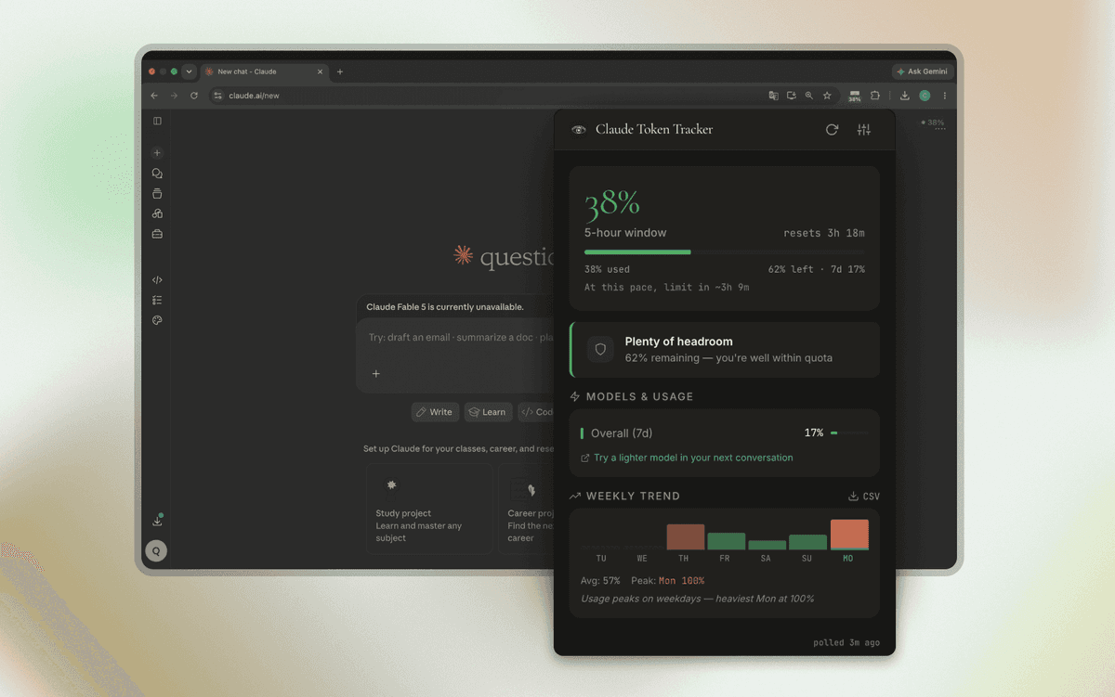Click the Token Tracker 38% extension icon
The height and width of the screenshot is (697, 1115).
point(855,96)
